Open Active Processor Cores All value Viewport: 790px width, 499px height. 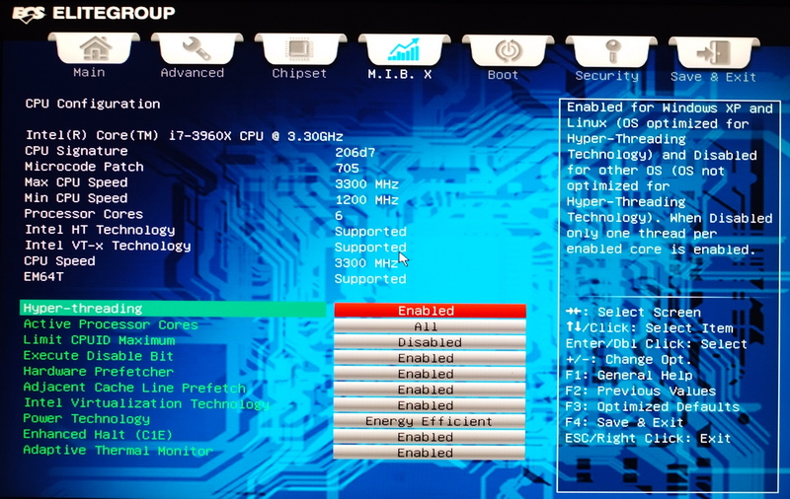[x=430, y=326]
